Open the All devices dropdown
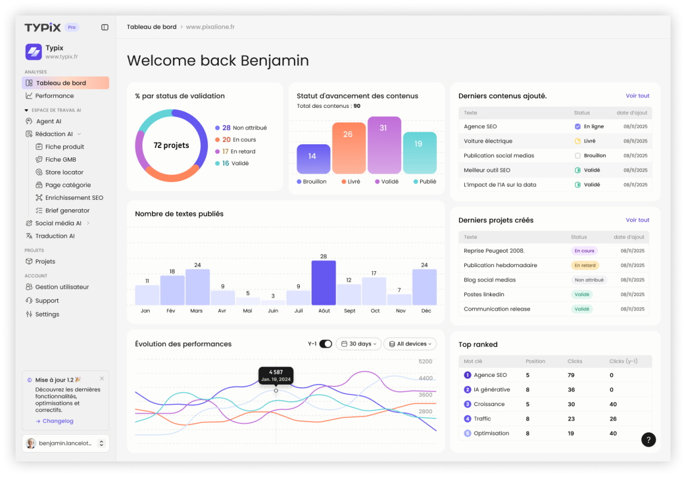Image resolution: width=686 pixels, height=477 pixels. point(409,344)
